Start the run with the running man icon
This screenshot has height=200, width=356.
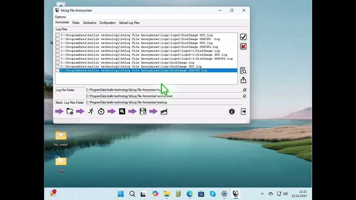tap(91, 111)
